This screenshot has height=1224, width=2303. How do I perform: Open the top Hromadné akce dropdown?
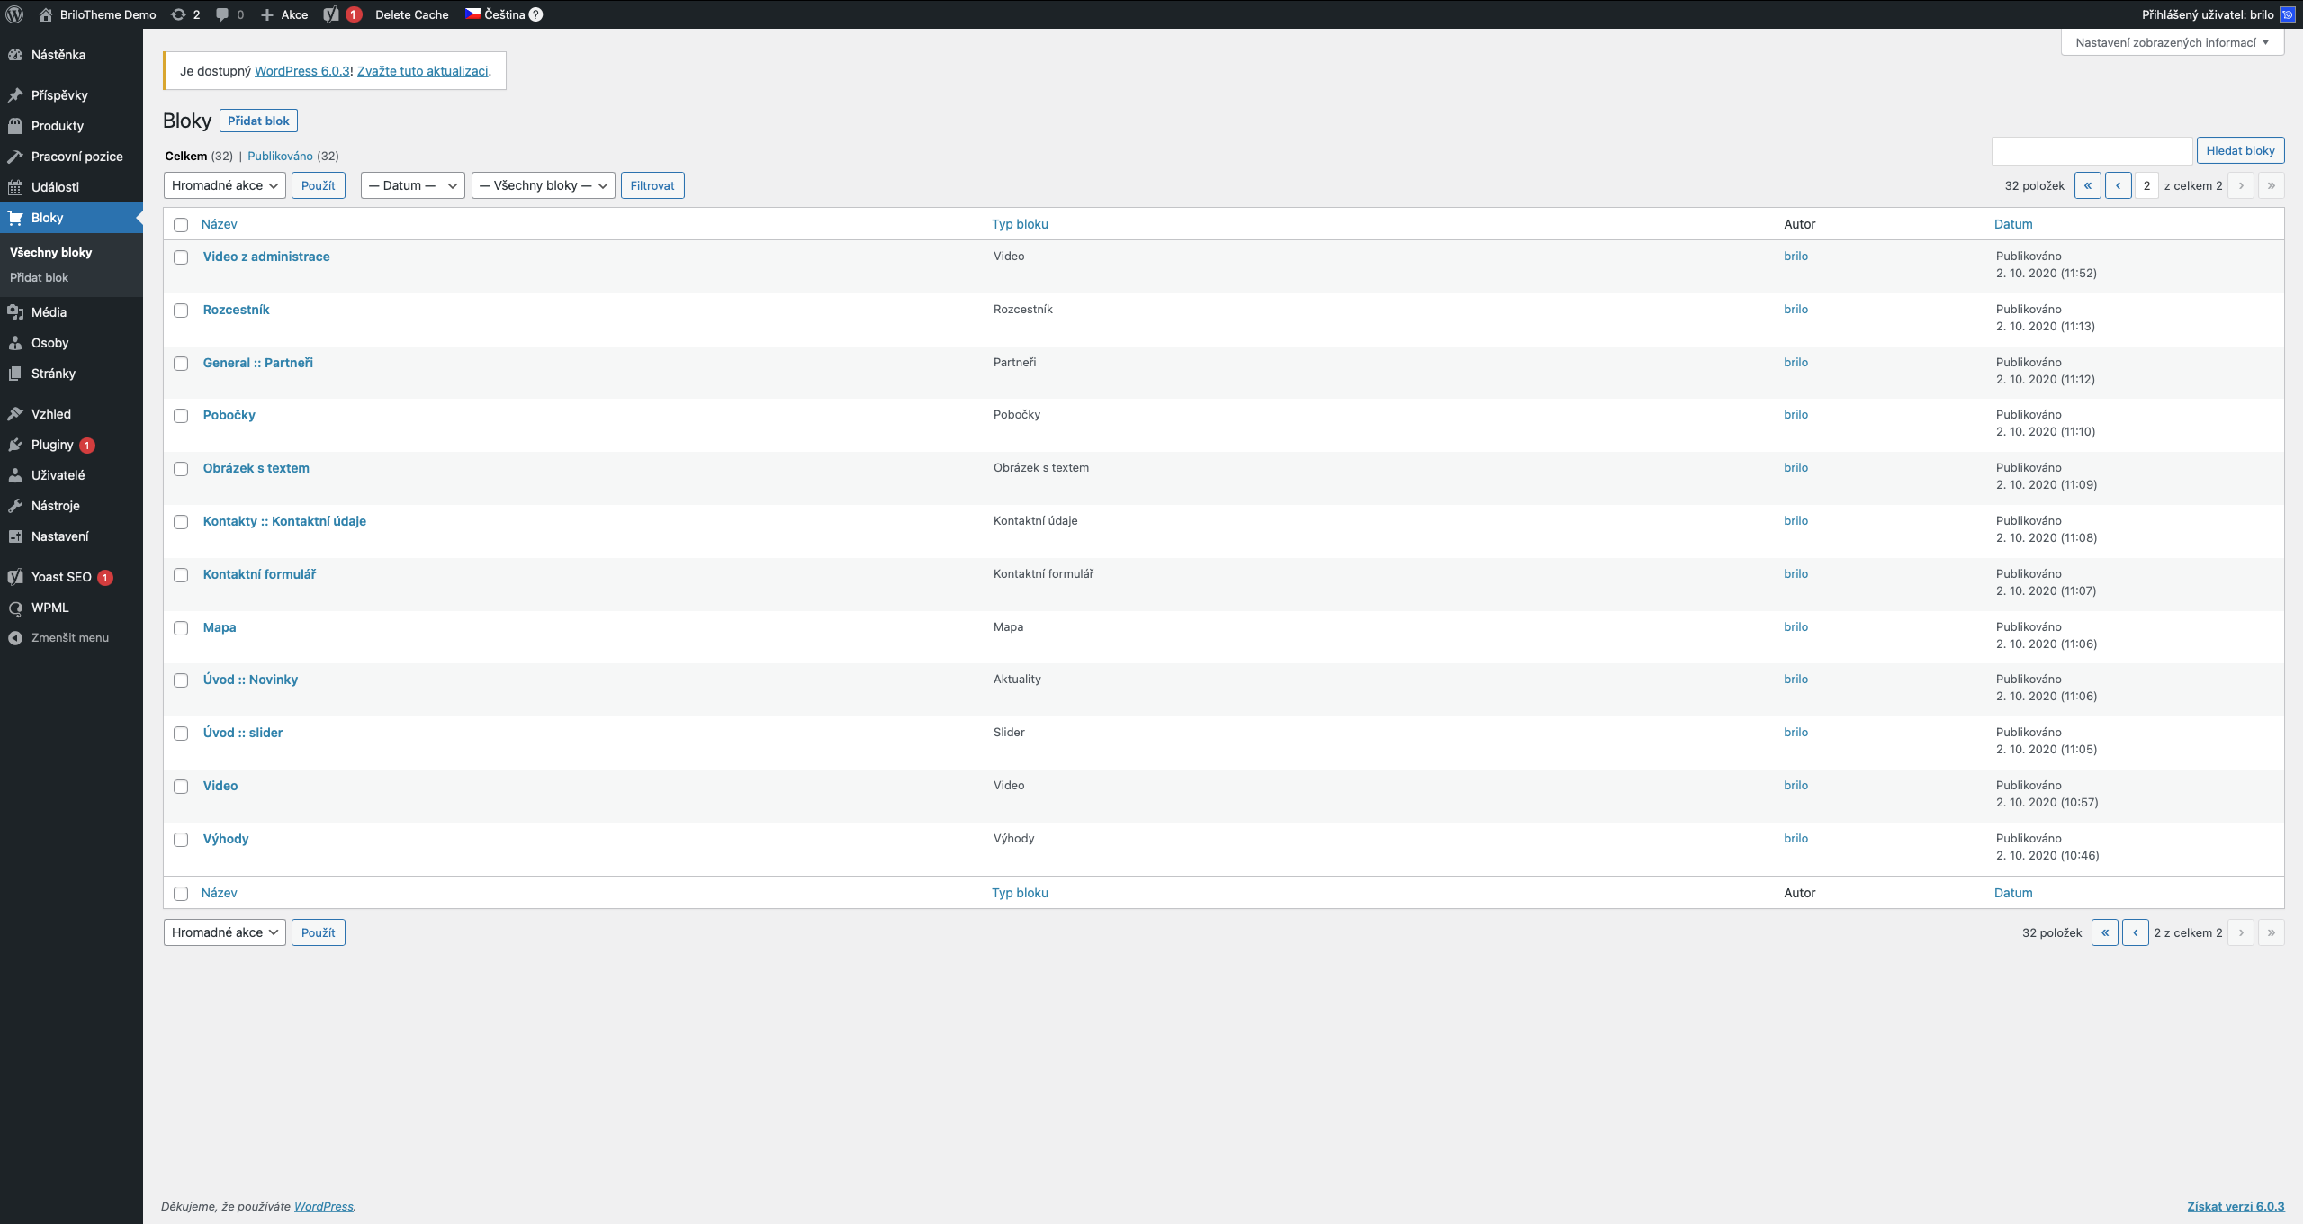pyautogui.click(x=224, y=185)
